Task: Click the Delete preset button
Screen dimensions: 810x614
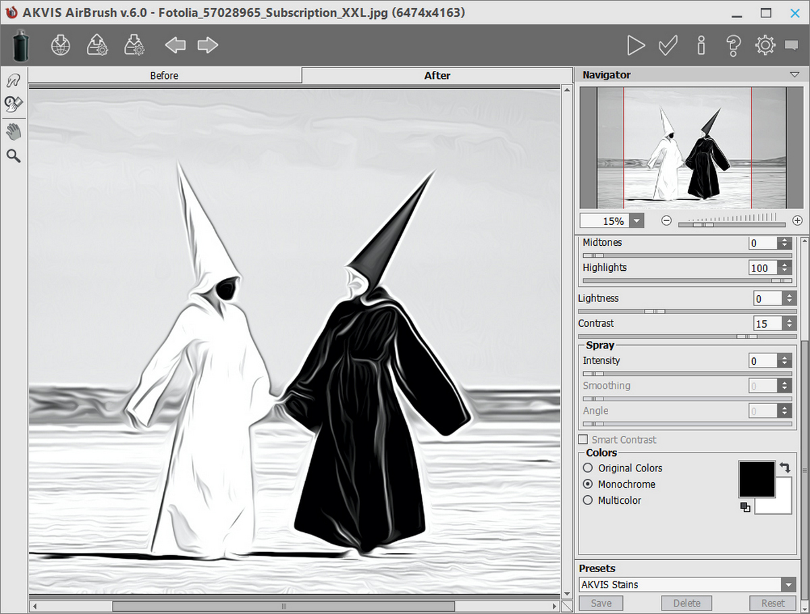Action: (687, 603)
